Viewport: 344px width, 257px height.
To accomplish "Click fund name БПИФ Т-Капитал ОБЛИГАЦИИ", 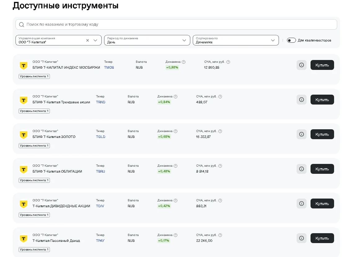I will 57,171.
